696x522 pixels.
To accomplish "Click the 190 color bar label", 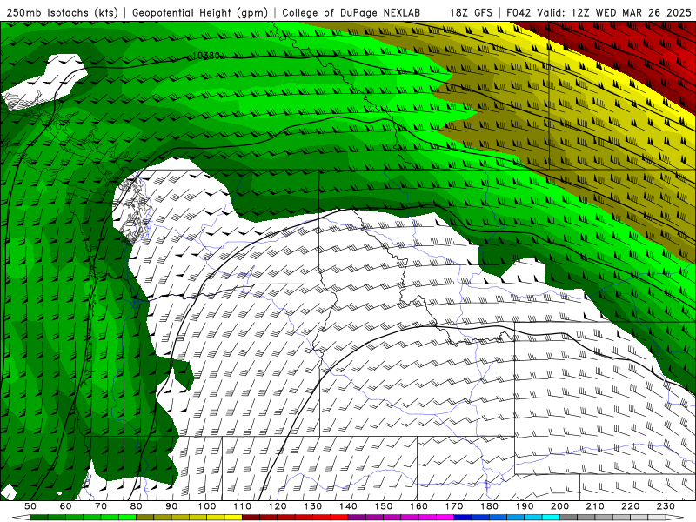I will tap(525, 506).
